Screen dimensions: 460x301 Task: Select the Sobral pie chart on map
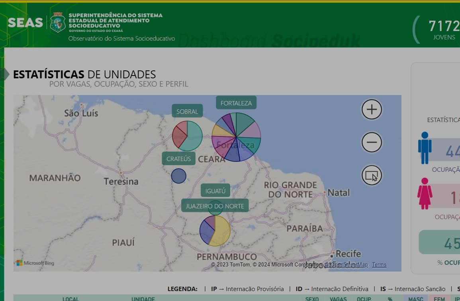[x=187, y=136]
